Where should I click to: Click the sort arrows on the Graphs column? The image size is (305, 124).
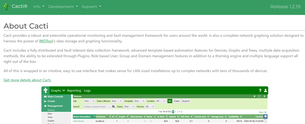tap(127, 117)
